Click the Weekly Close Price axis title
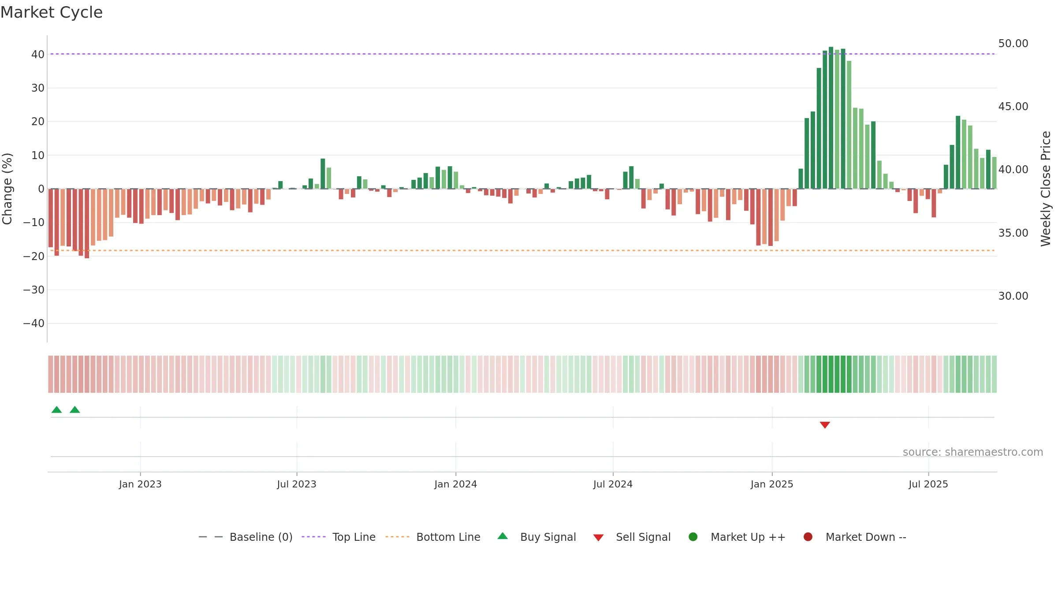Screen dimensions: 1058x595 pos(1046,189)
